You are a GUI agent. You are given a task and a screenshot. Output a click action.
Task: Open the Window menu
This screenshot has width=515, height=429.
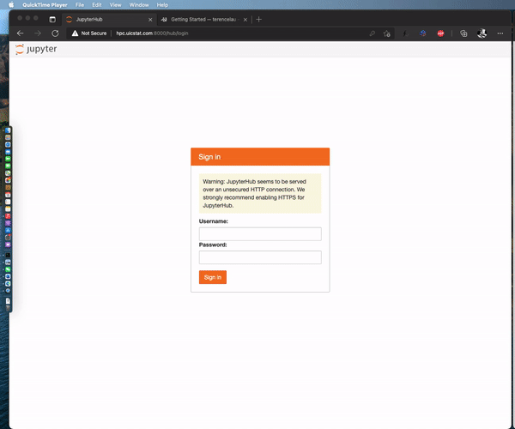139,5
